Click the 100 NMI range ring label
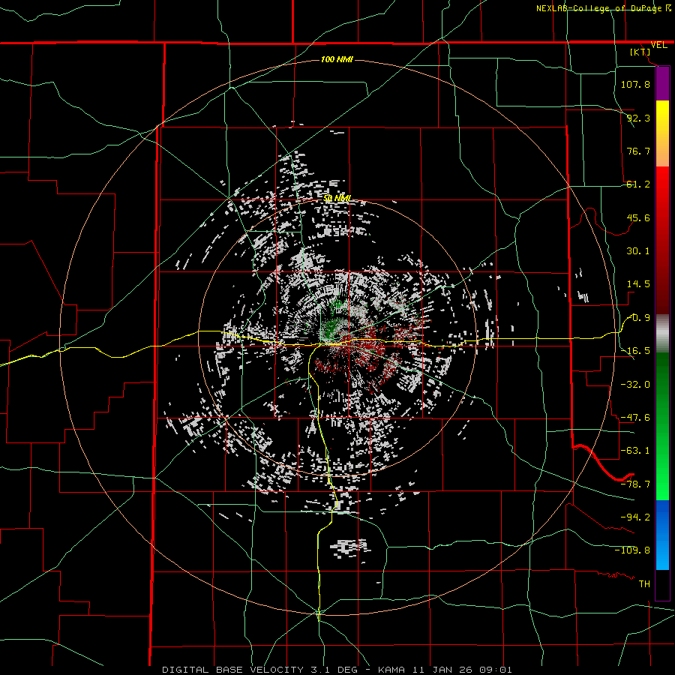Viewport: 675px width, 675px height. [337, 59]
